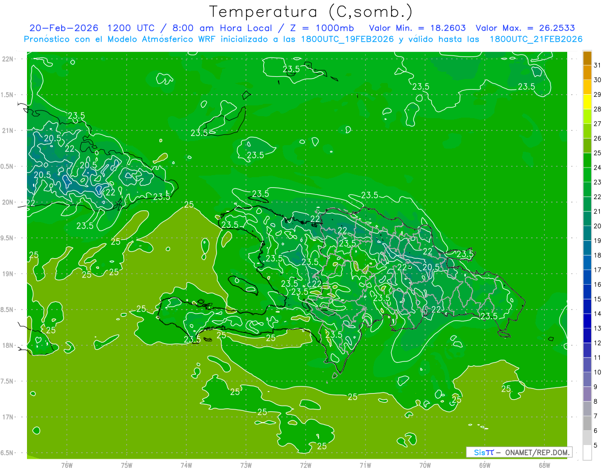Pick the purple legend swatch between 9 and 10
The height and width of the screenshot is (472, 611).
click(587, 379)
